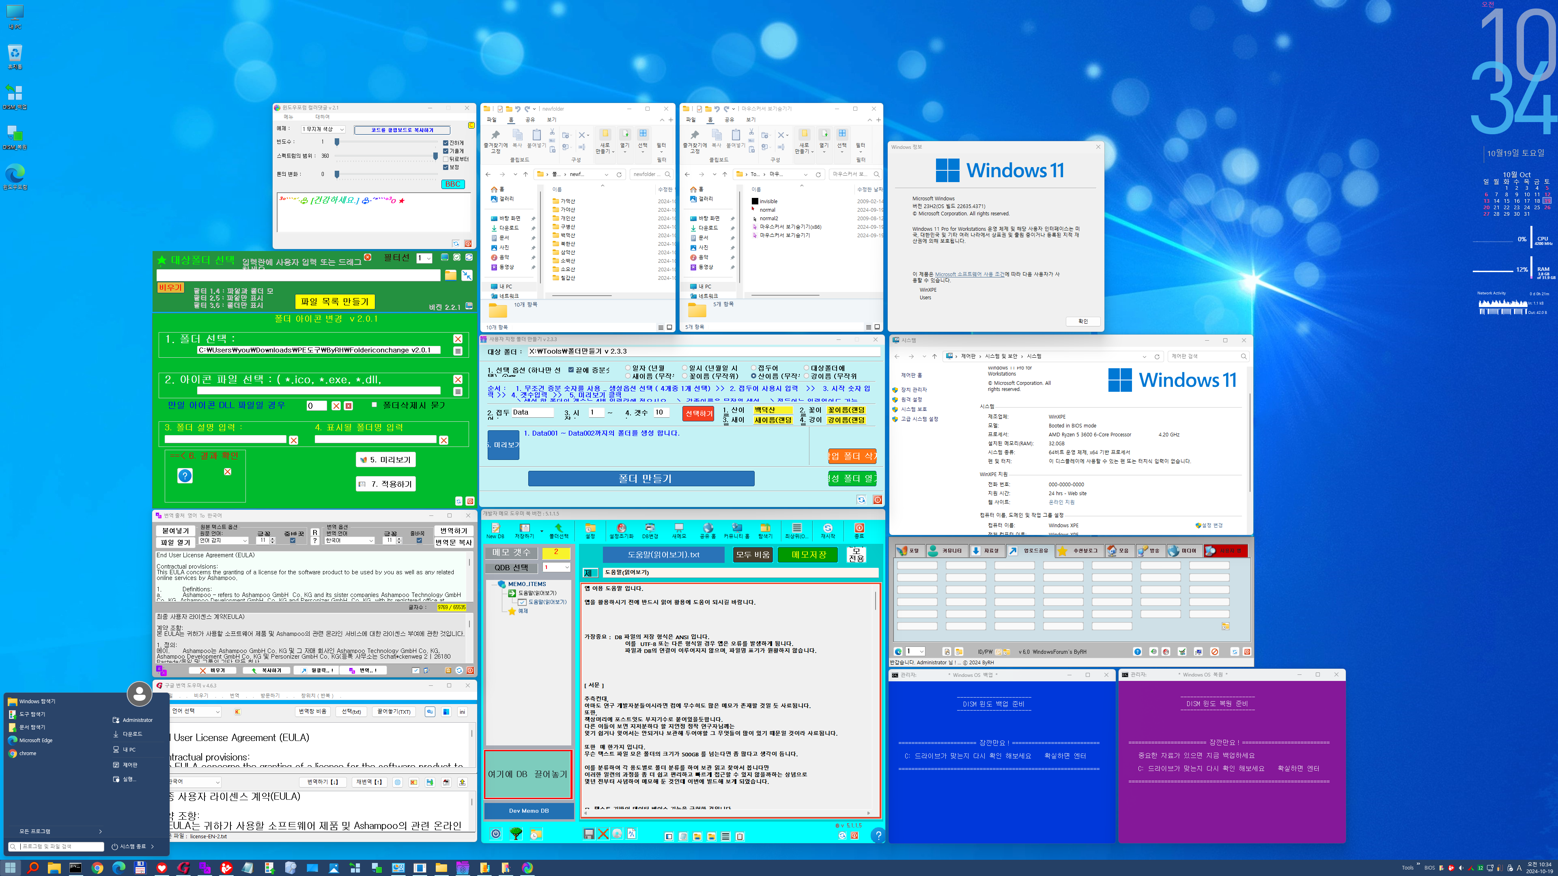Open the 장치 관리자 link in 시스템 window
The height and width of the screenshot is (876, 1558).
point(914,389)
